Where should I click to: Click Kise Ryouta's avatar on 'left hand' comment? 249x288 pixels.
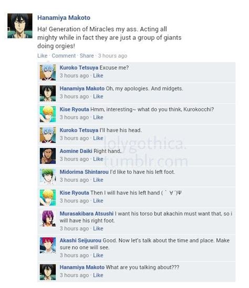click(48, 197)
